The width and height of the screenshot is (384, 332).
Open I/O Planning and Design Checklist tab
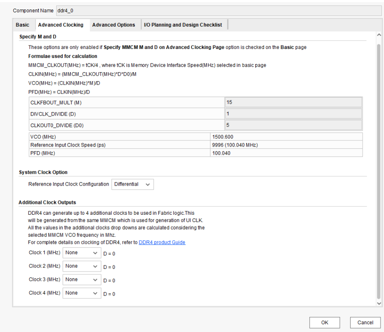point(183,25)
